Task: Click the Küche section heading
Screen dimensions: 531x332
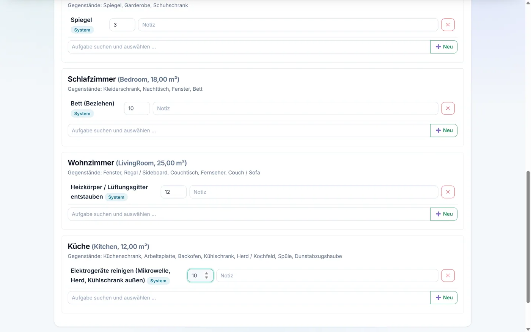Action: click(x=108, y=247)
